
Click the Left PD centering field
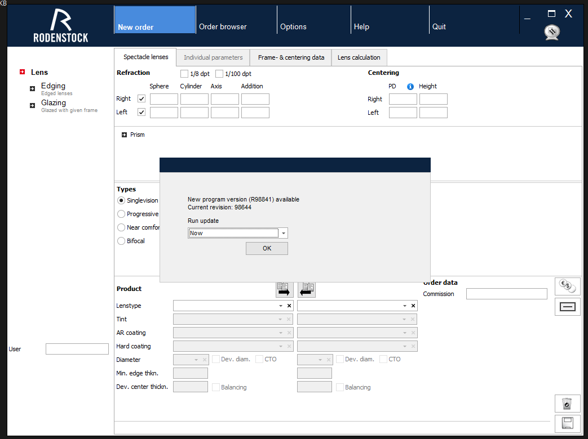403,112
